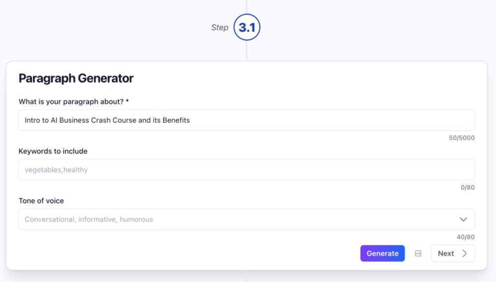Click the Next button label

click(446, 253)
